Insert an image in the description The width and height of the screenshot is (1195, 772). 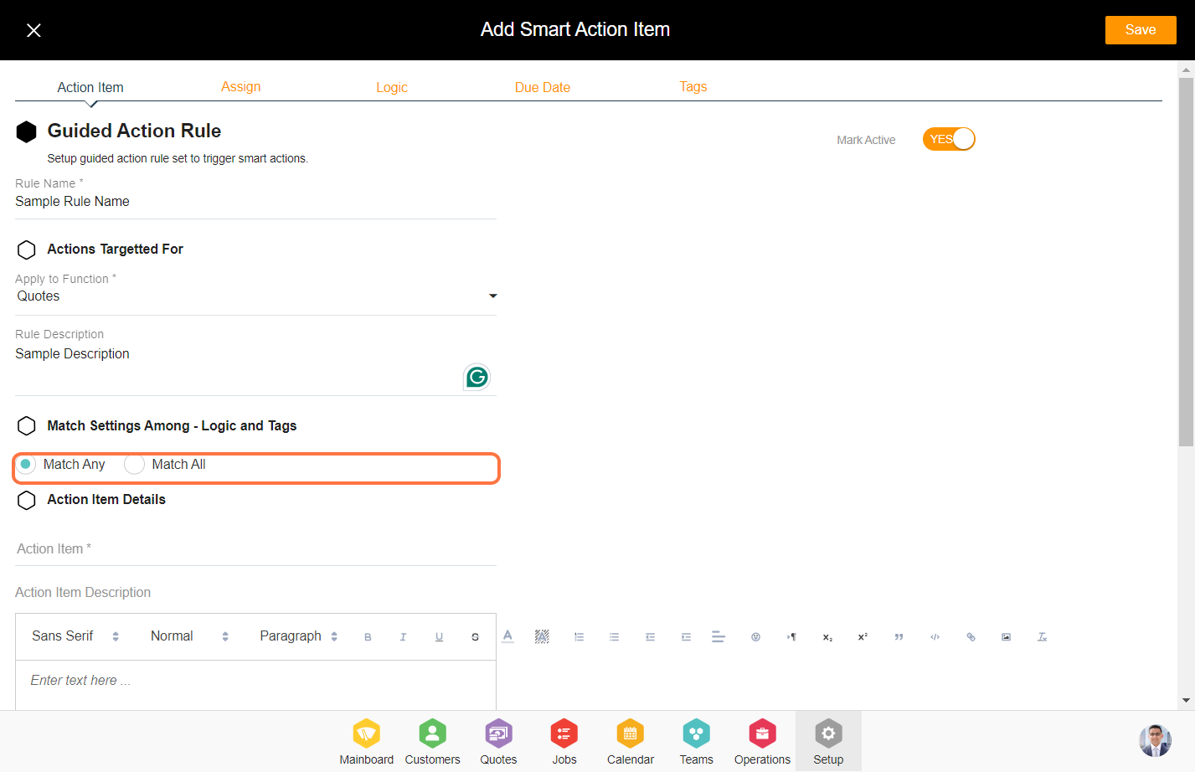1006,637
